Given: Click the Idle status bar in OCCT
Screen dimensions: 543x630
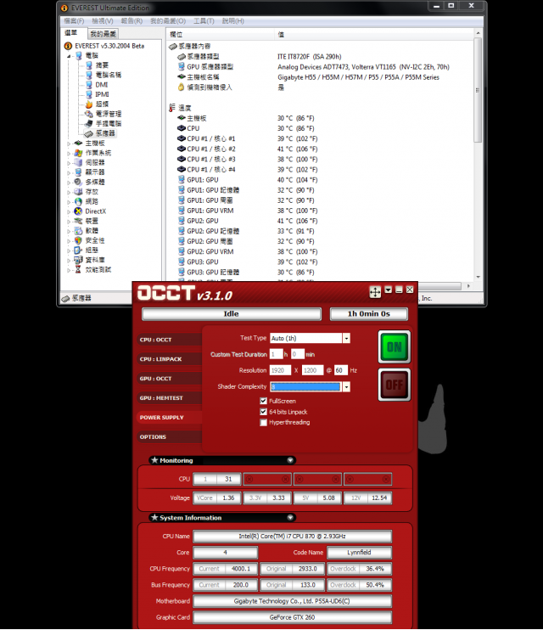Looking at the screenshot, I should coord(232,314).
